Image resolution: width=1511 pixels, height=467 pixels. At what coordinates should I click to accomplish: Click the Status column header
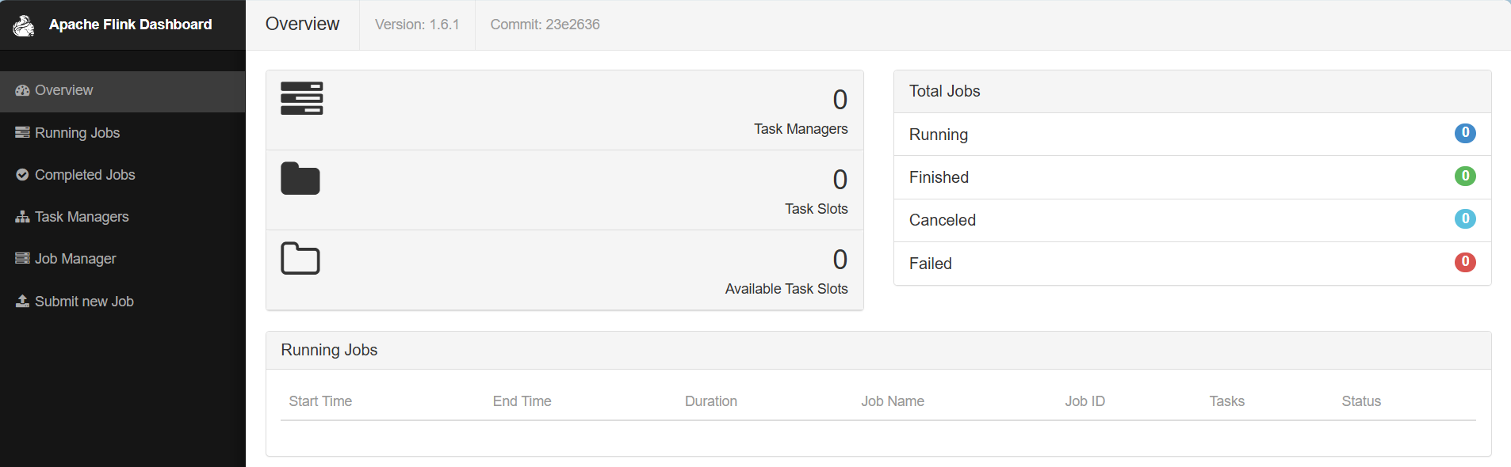coord(1361,401)
